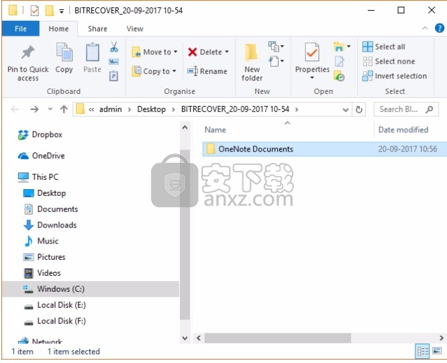Click admin in the address path
This screenshot has height=363, width=447.
[111, 109]
